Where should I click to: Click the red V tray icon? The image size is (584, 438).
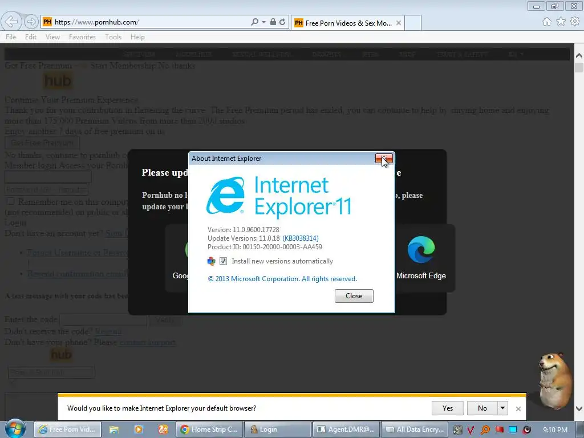pos(471,430)
